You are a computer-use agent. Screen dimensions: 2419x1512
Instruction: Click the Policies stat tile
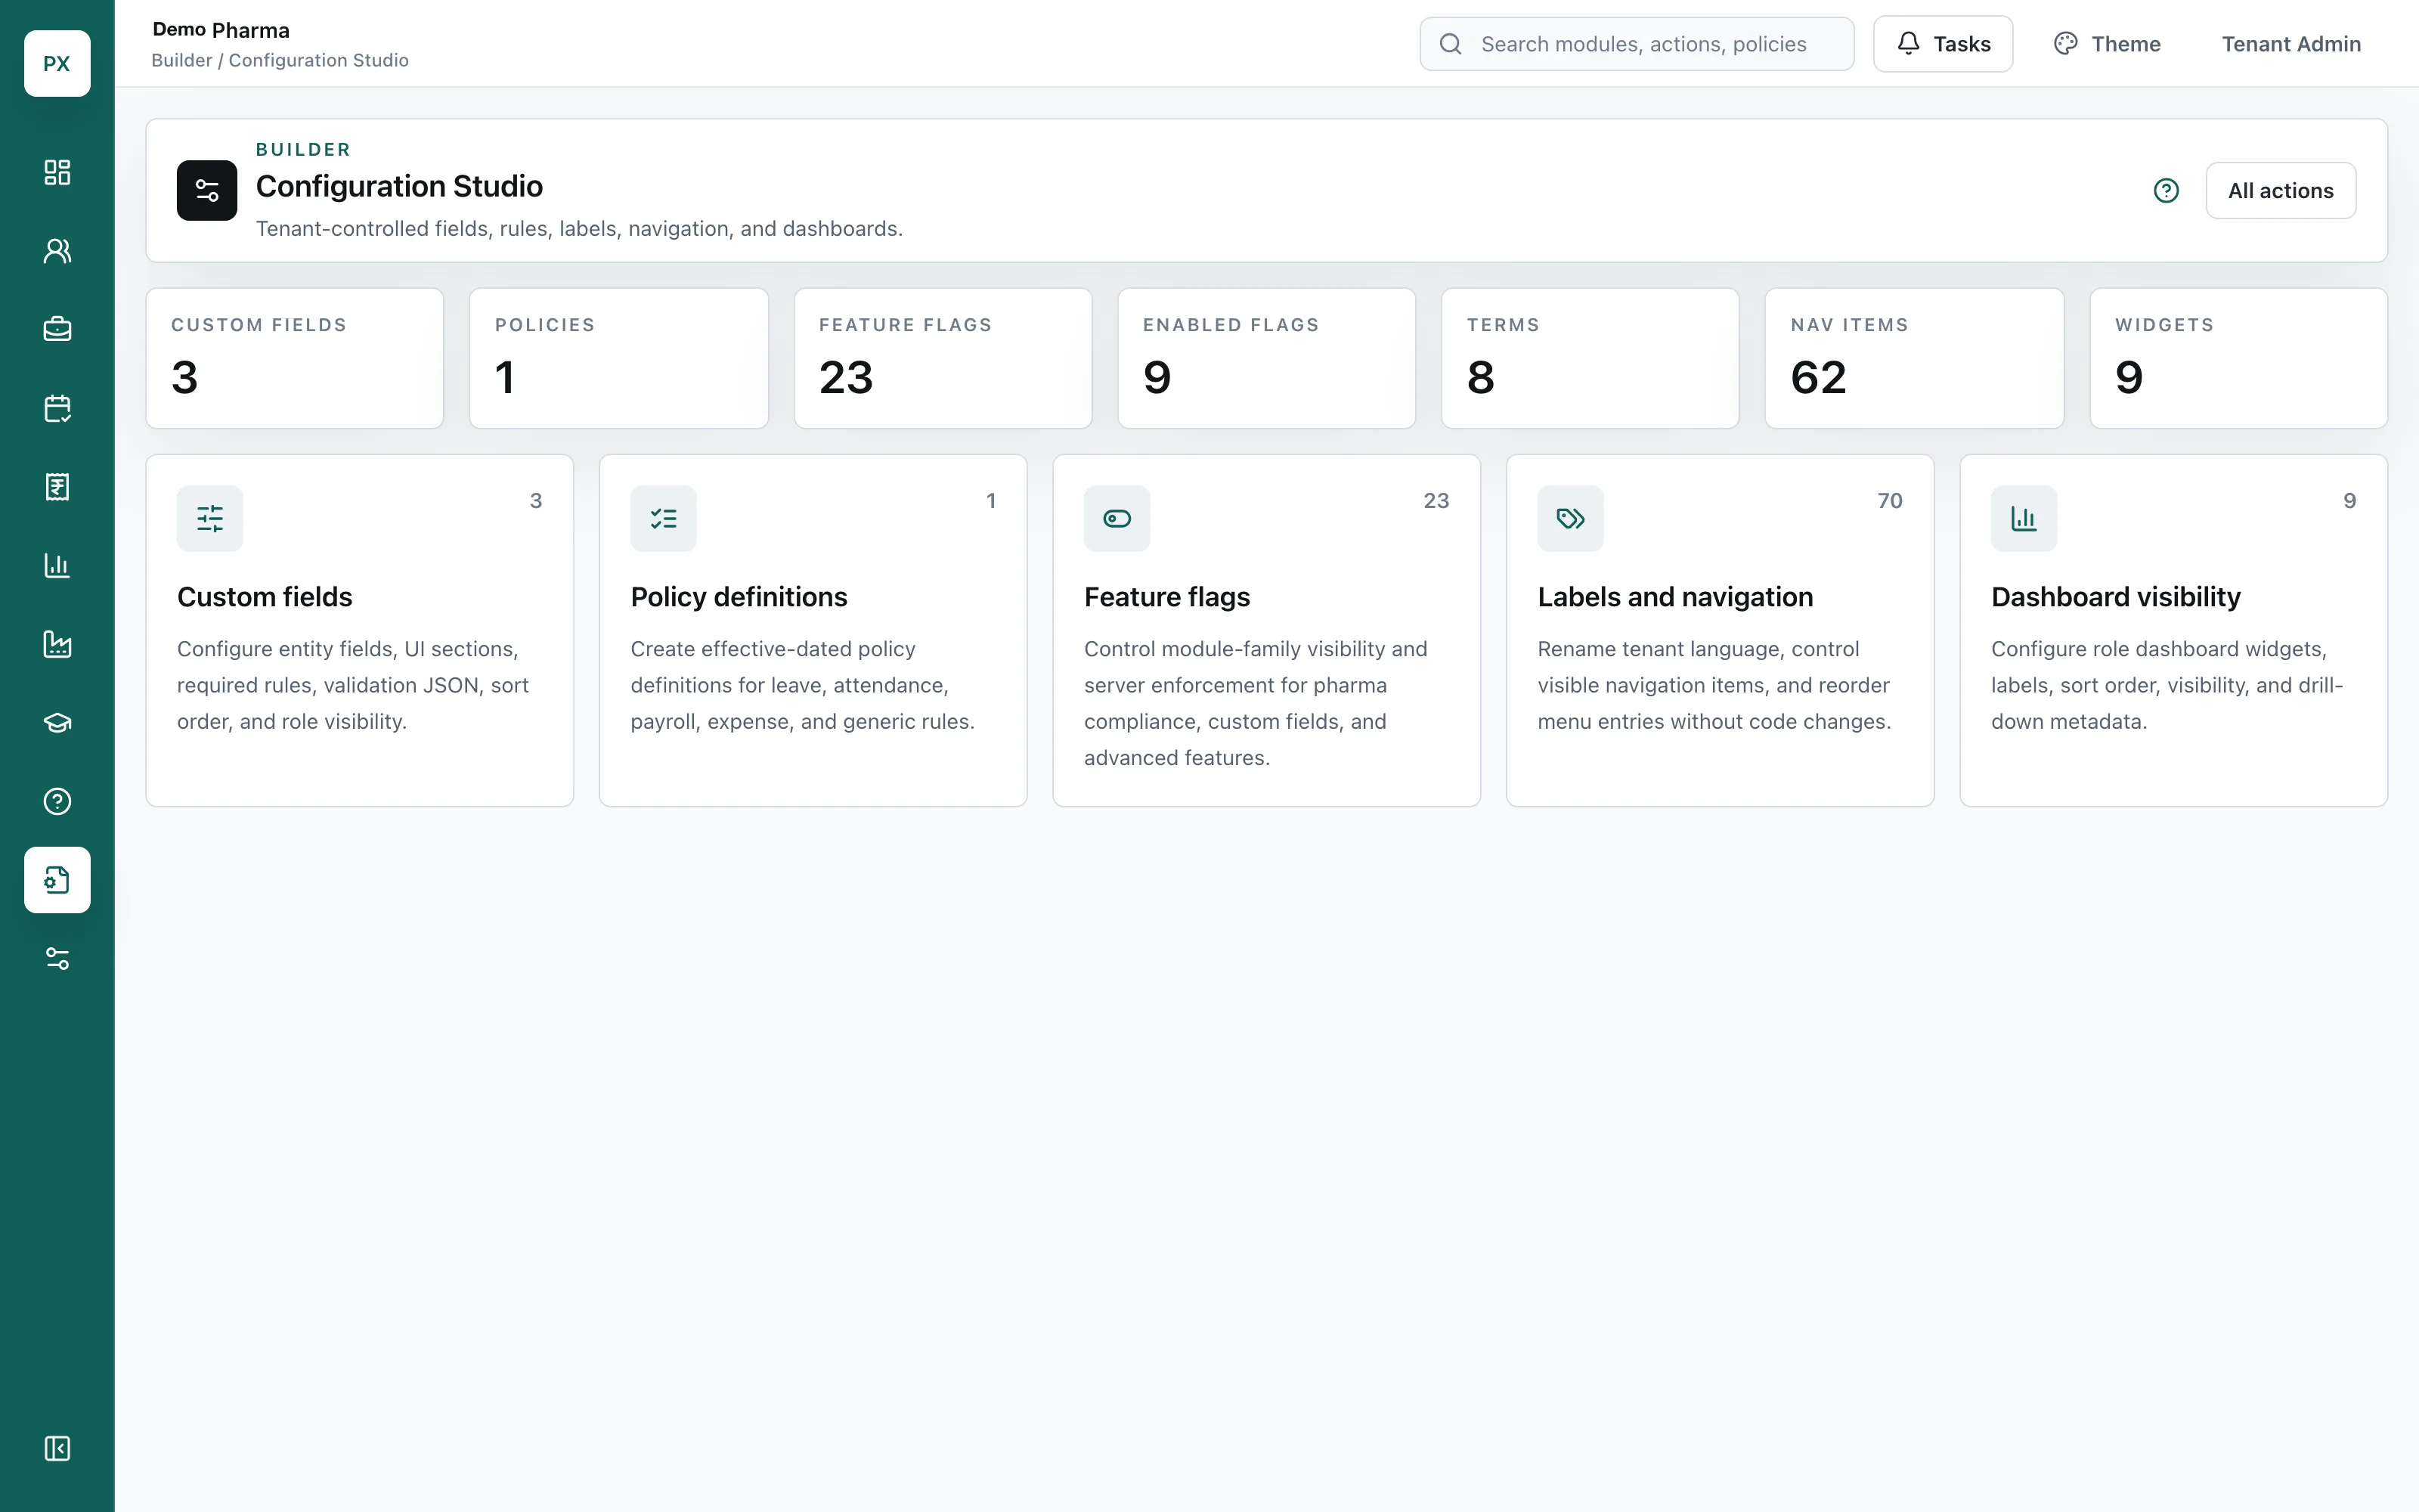[619, 358]
